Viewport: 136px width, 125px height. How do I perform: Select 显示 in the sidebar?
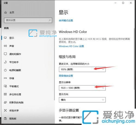(x=12, y=38)
